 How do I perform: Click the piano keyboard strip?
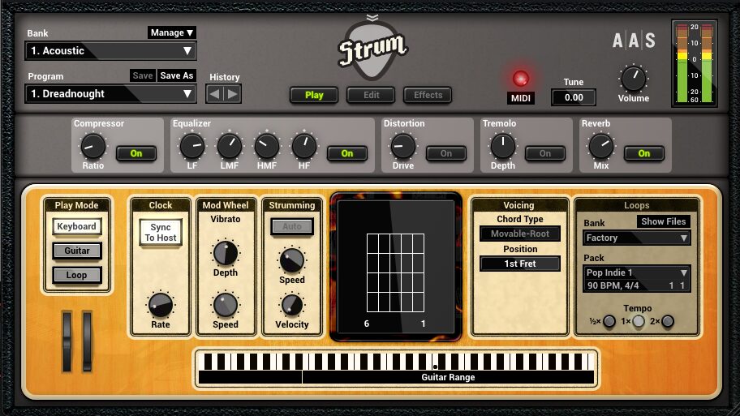coord(396,362)
